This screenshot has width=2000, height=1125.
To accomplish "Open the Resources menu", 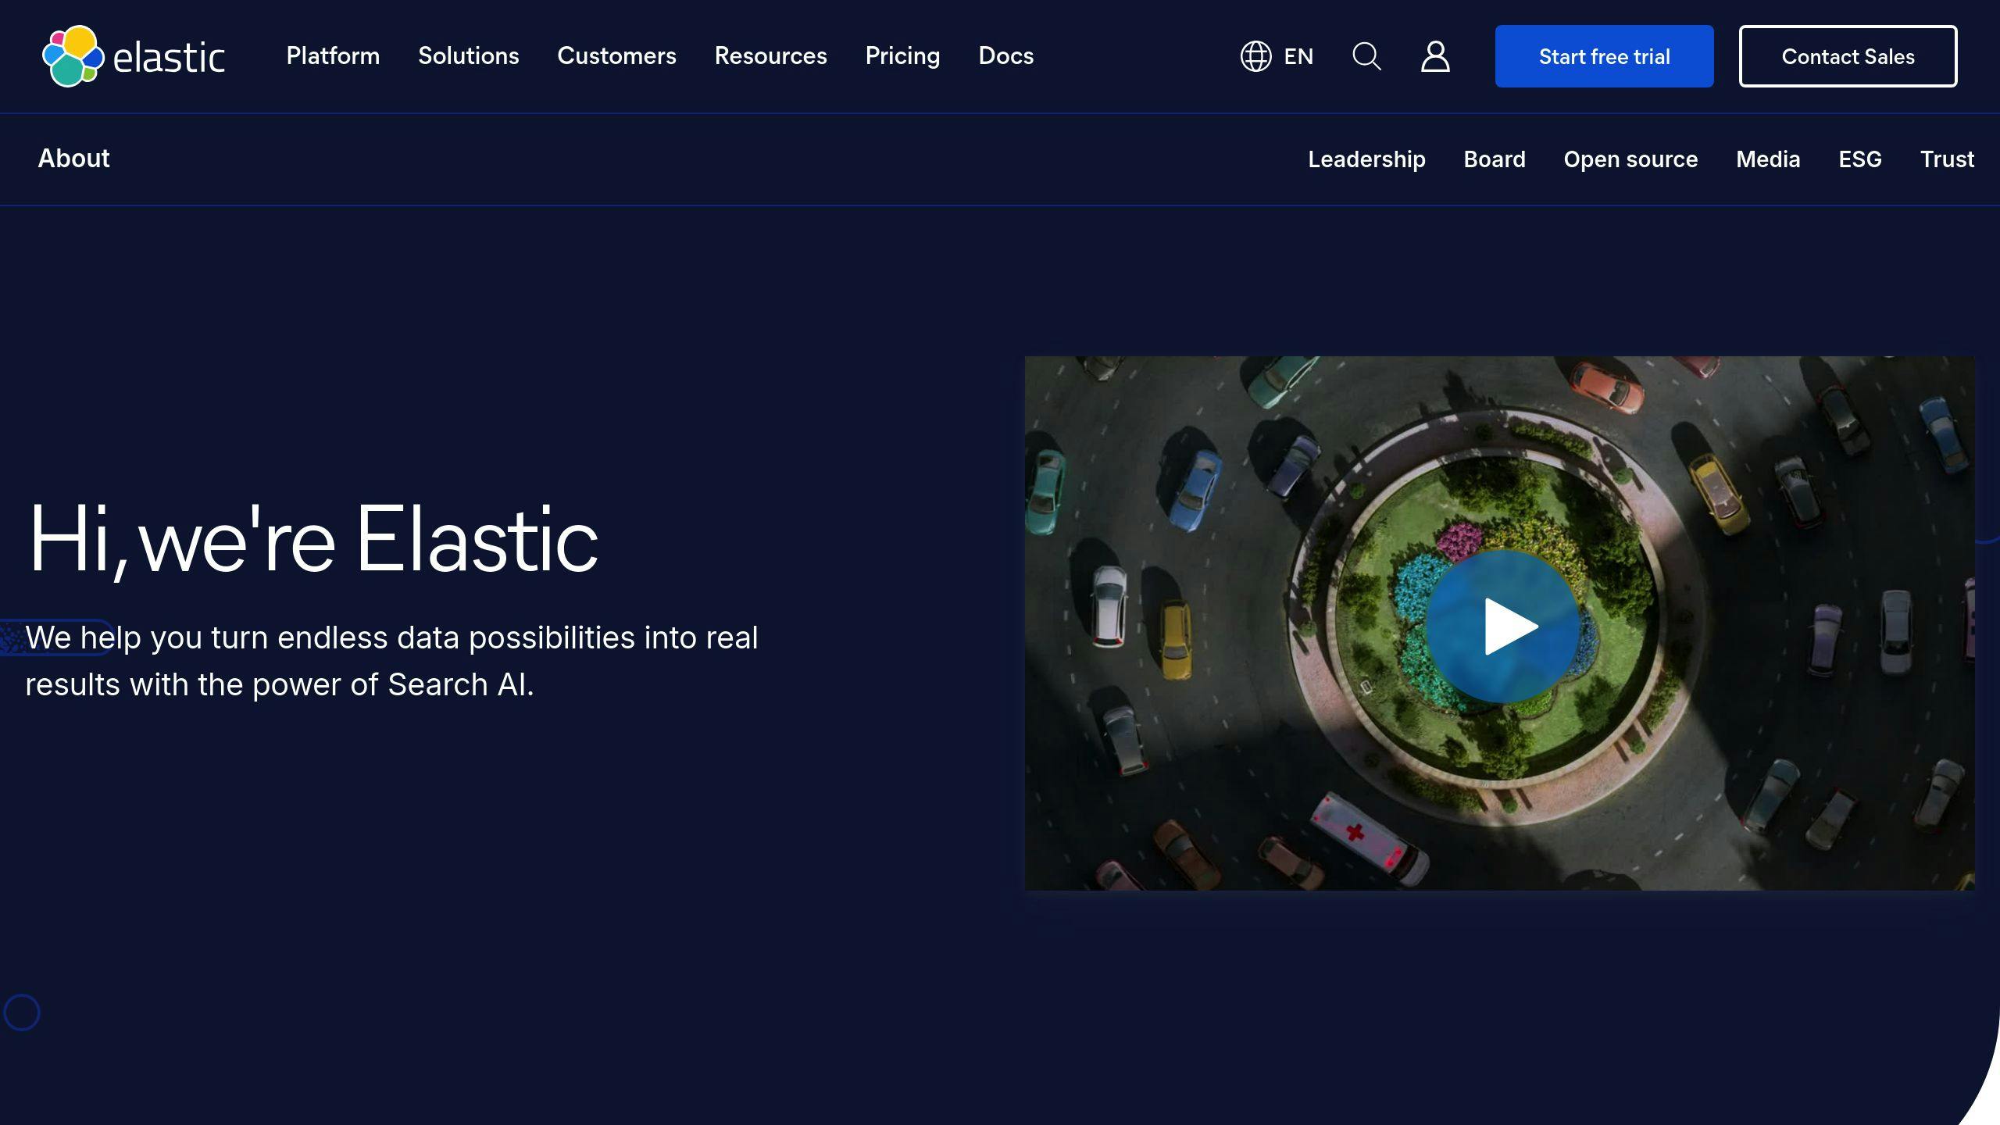I will [x=770, y=56].
